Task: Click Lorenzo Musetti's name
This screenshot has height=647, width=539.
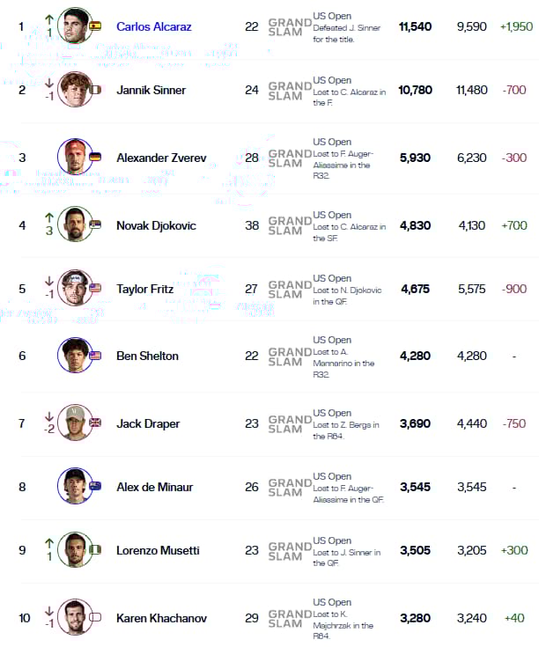Action: (158, 550)
